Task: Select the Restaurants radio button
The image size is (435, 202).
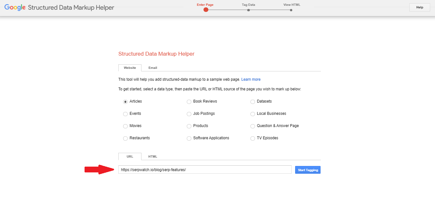Action: click(x=125, y=138)
